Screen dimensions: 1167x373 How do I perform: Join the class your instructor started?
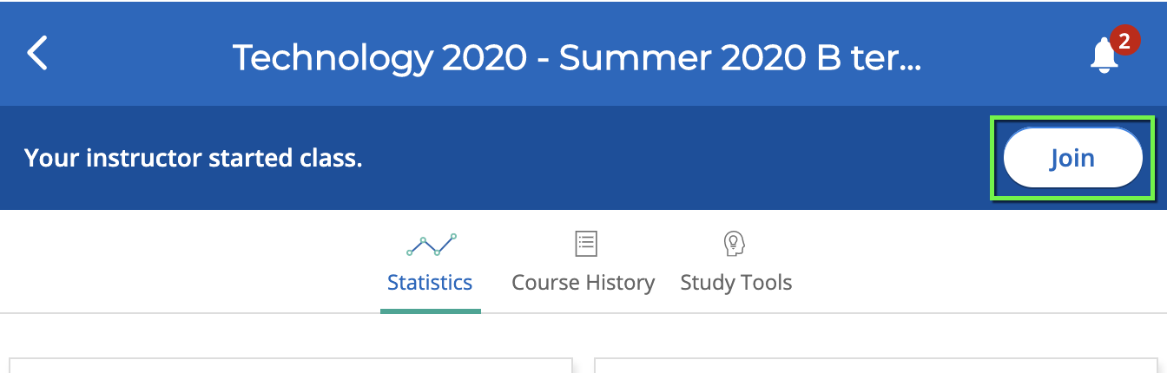coord(1072,158)
